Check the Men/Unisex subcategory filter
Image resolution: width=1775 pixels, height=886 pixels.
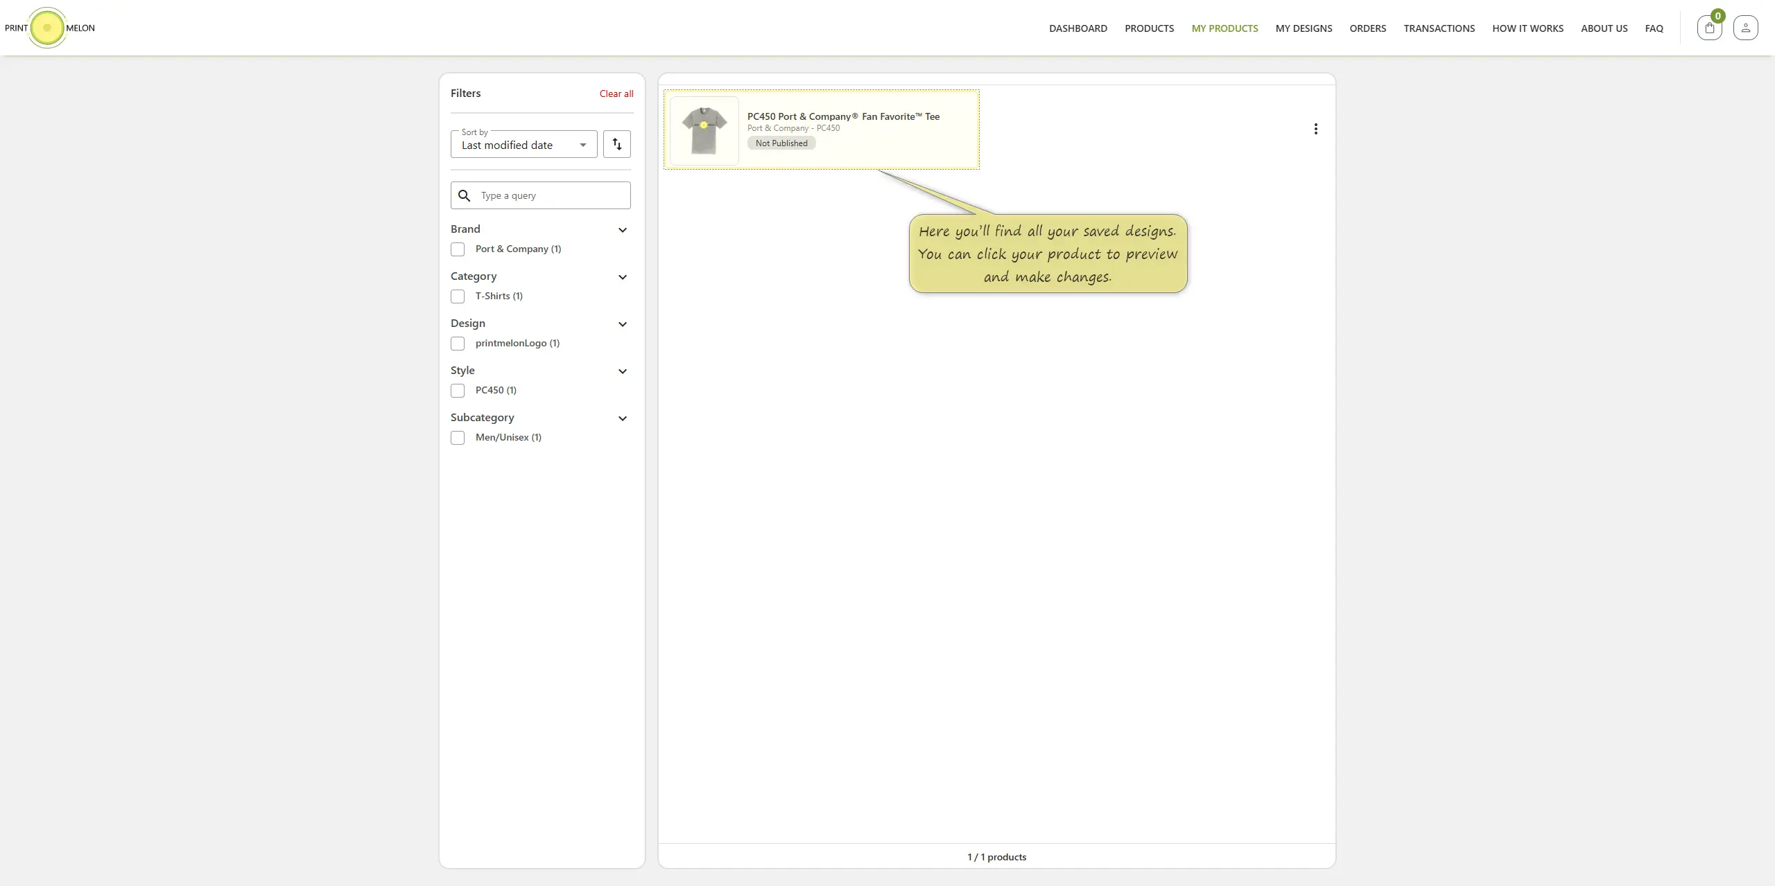458,438
